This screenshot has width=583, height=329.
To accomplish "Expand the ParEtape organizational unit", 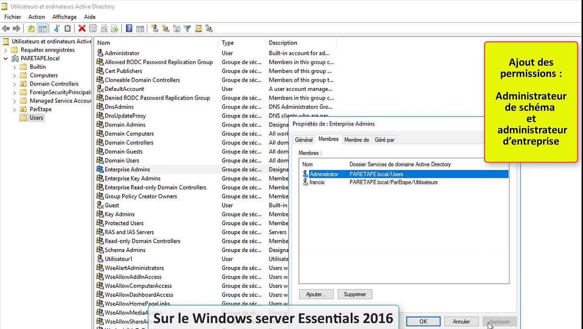I will click(15, 110).
